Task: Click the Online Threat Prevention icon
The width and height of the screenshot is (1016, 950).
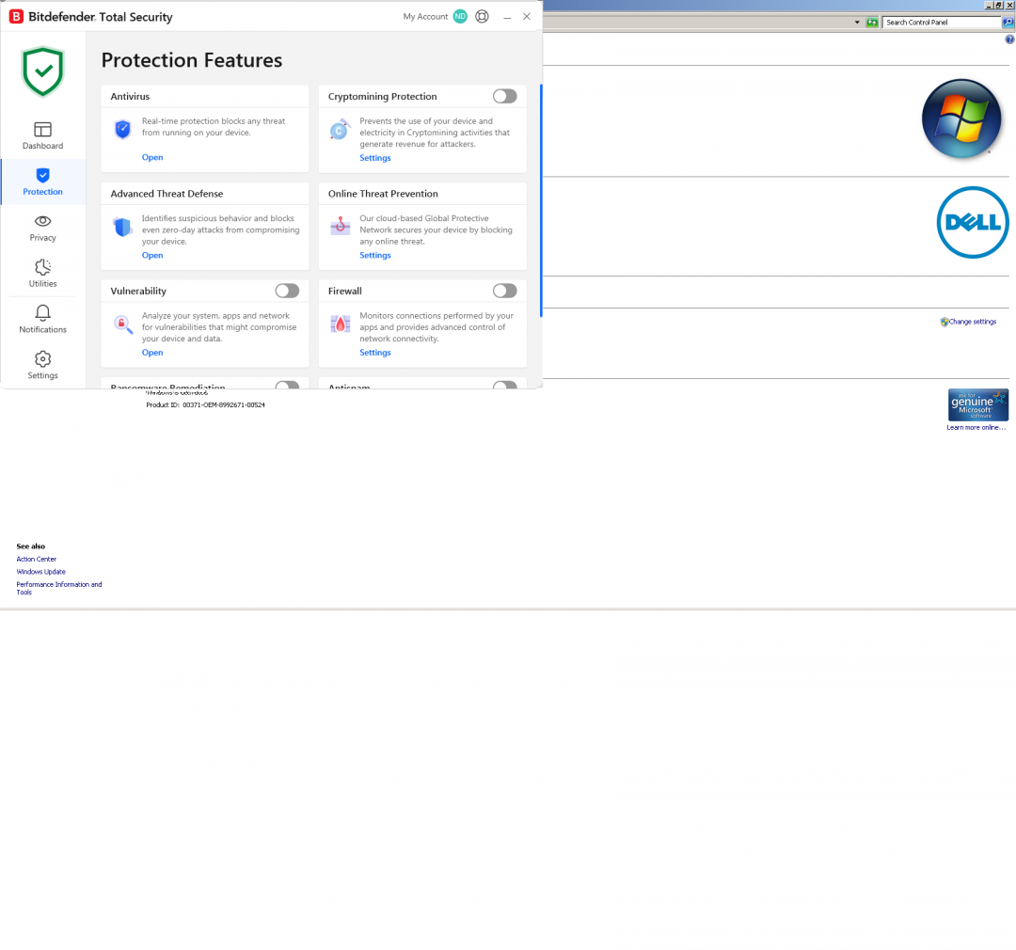Action: click(341, 226)
